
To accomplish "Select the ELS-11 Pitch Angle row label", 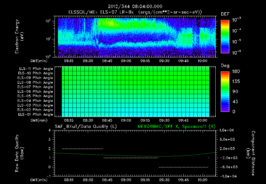I will 36,69.
